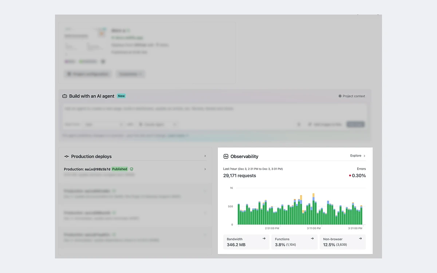
Task: Click the Production deploys commit icon
Action: point(67,157)
